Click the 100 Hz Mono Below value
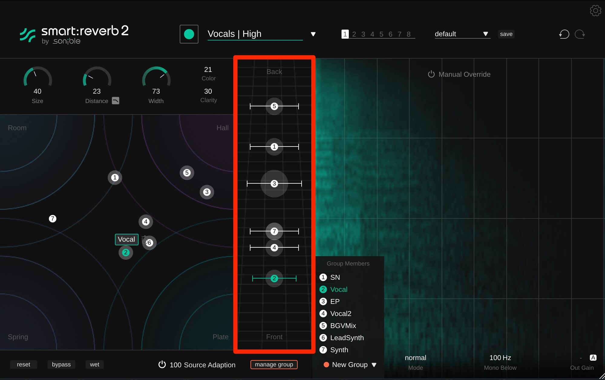The width and height of the screenshot is (605, 380). pos(500,358)
